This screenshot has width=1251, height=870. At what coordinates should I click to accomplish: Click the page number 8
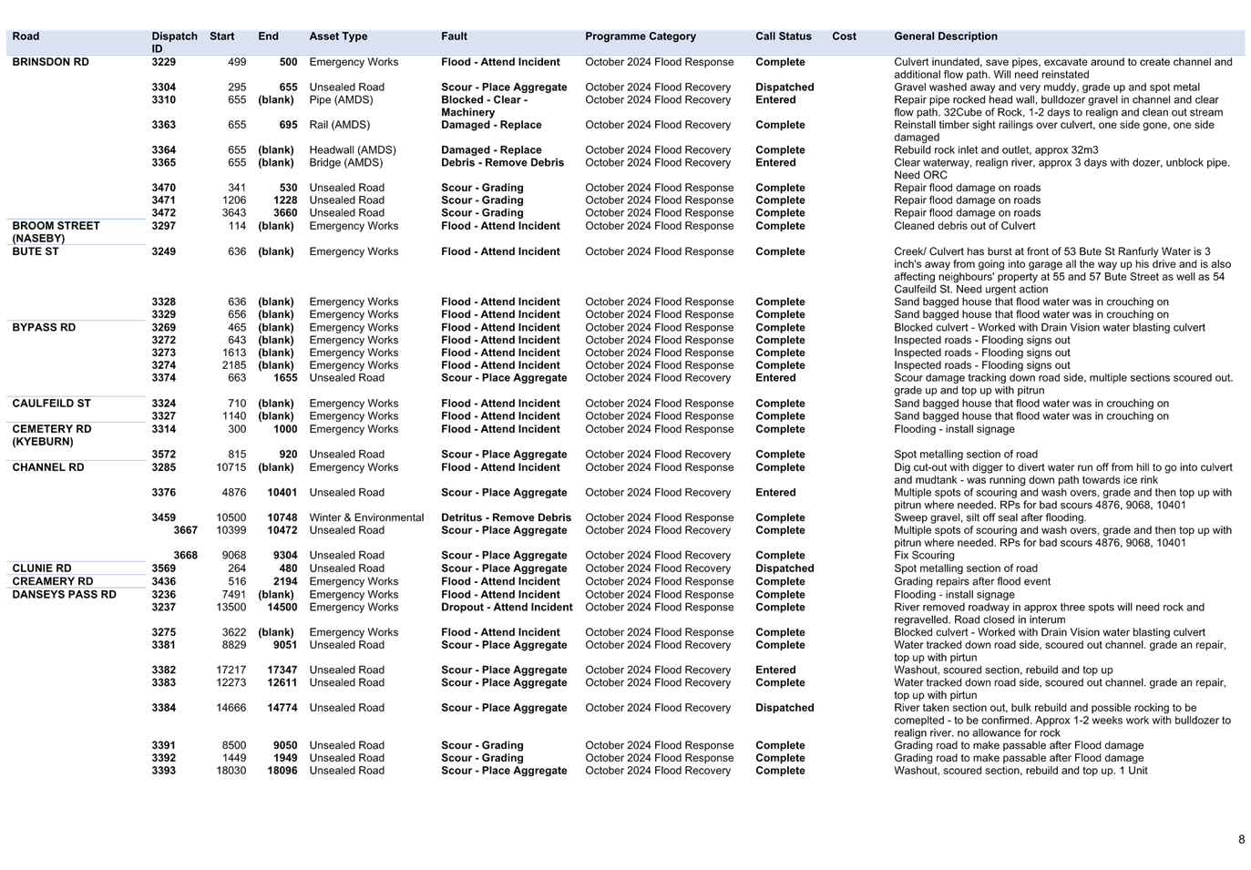point(1241,838)
